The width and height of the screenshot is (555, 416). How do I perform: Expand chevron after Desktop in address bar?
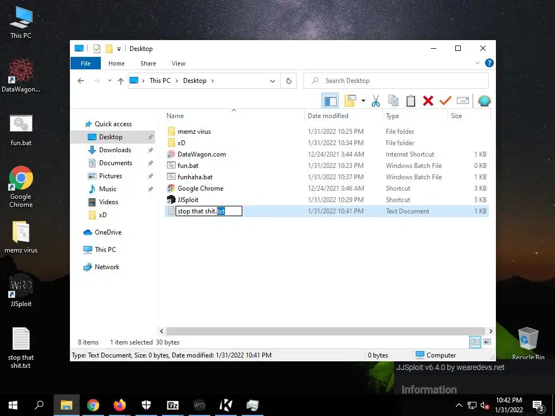212,81
